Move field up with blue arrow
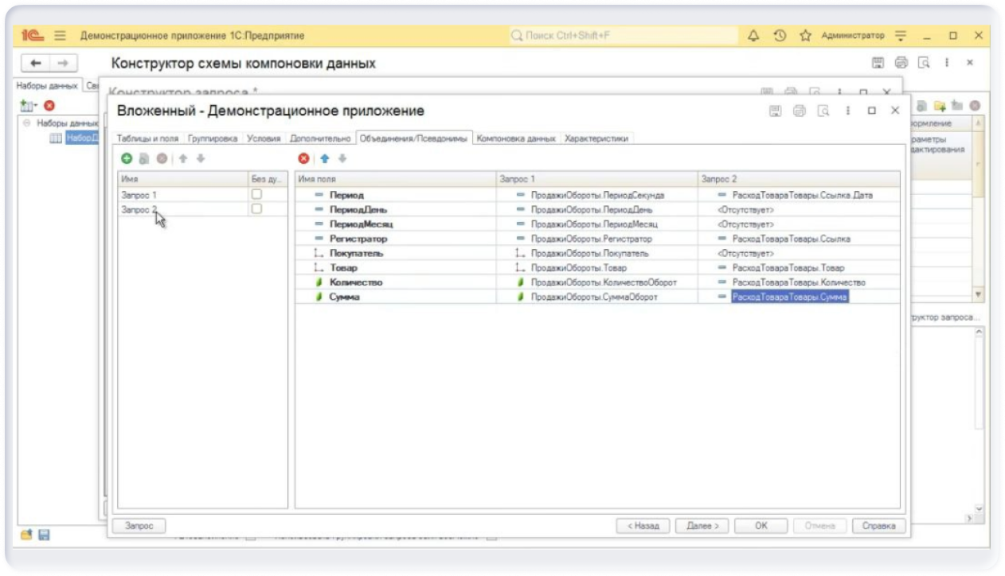Viewport: 1005px width, 576px height. tap(324, 159)
